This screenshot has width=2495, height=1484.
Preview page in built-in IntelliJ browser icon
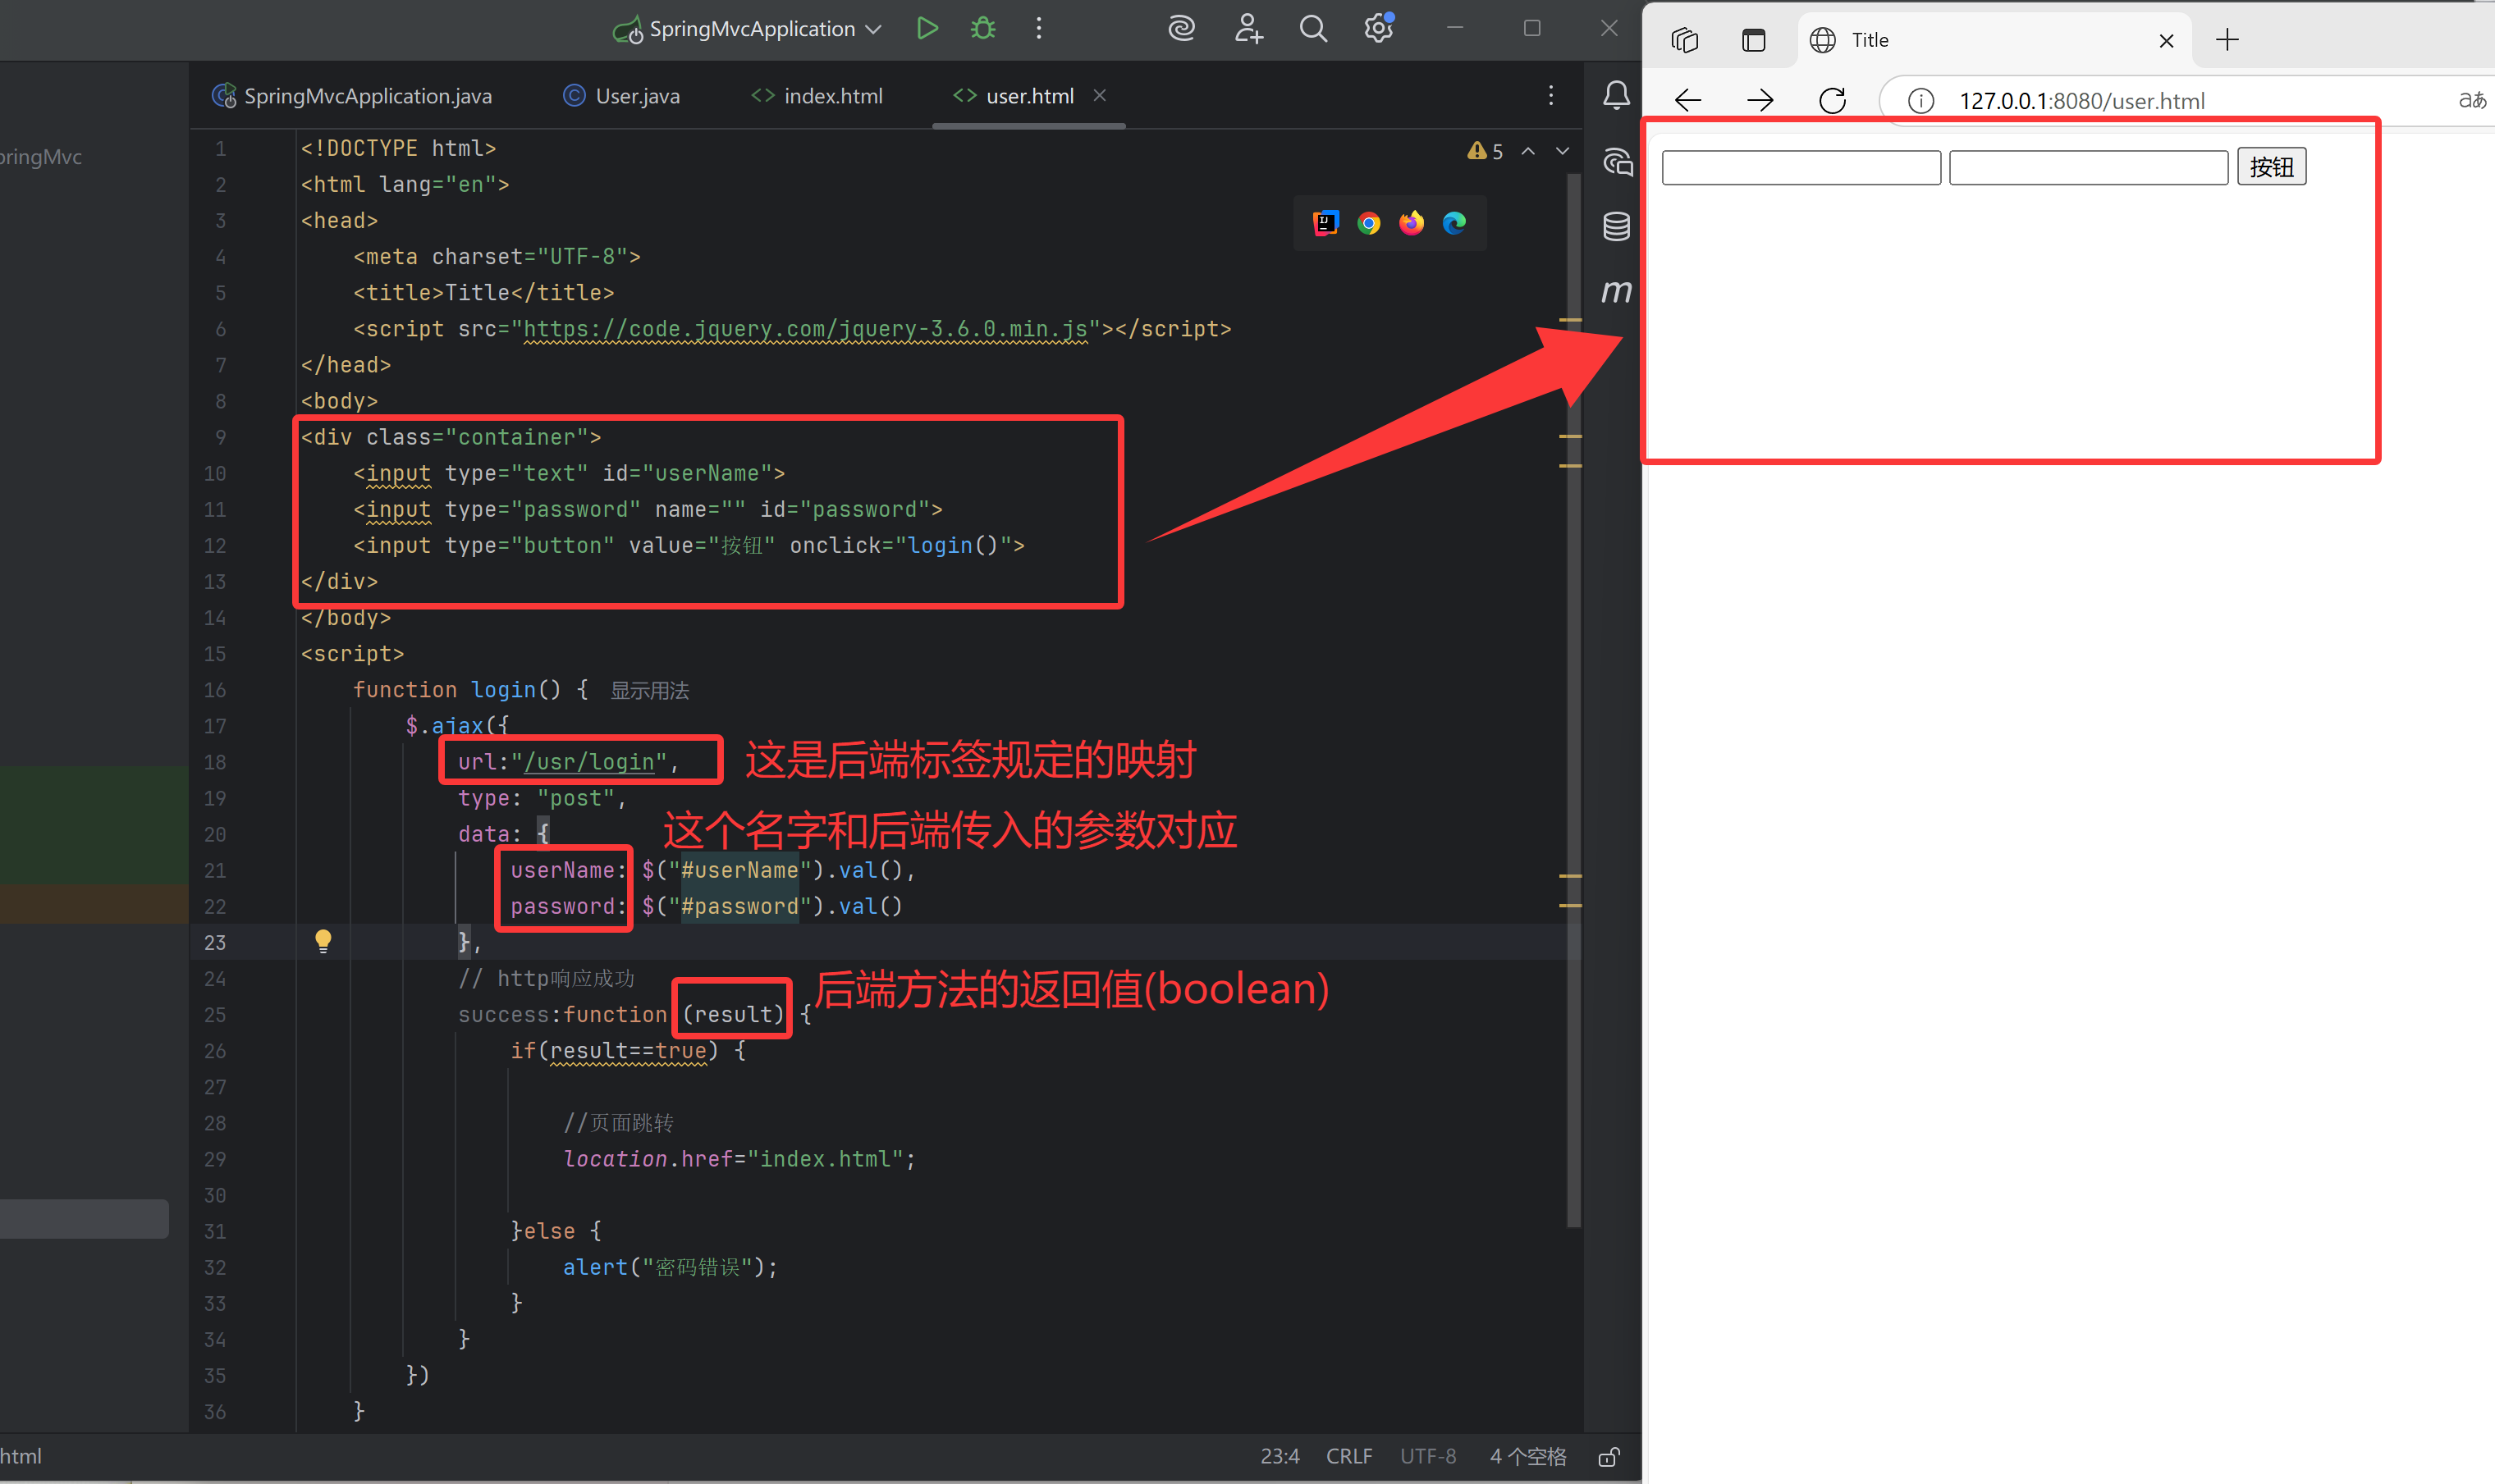(1325, 222)
